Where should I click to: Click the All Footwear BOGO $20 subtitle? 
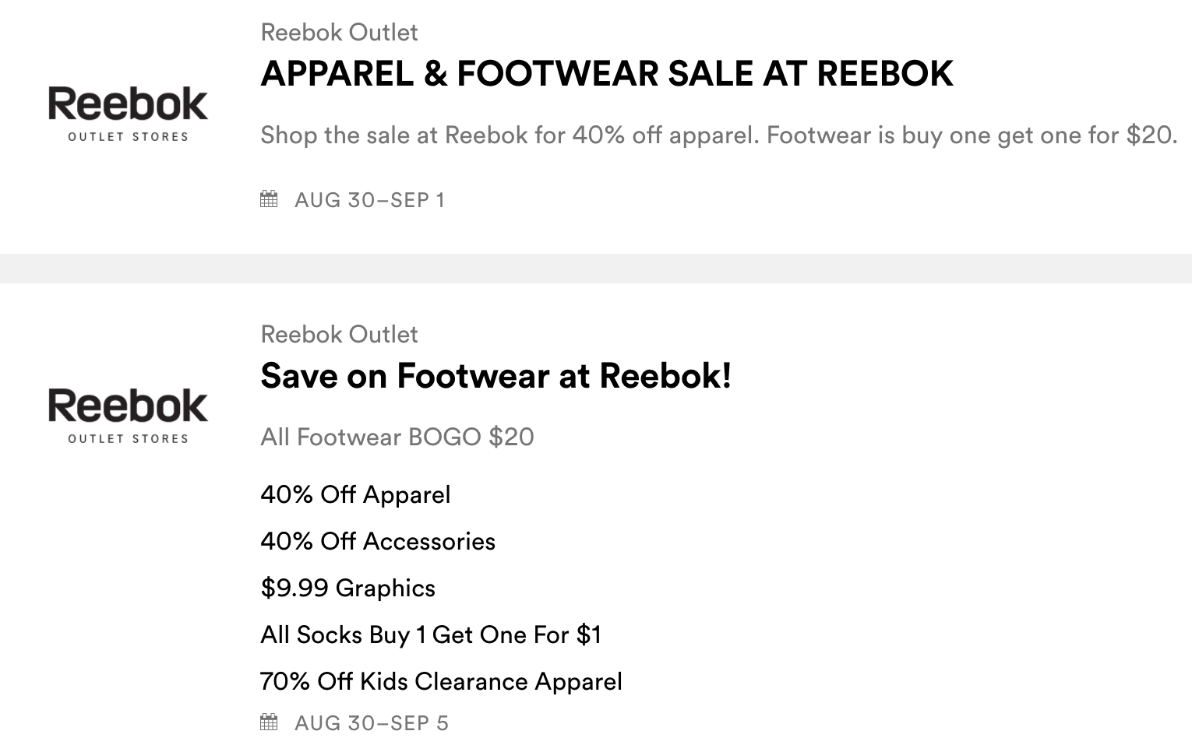tap(397, 437)
